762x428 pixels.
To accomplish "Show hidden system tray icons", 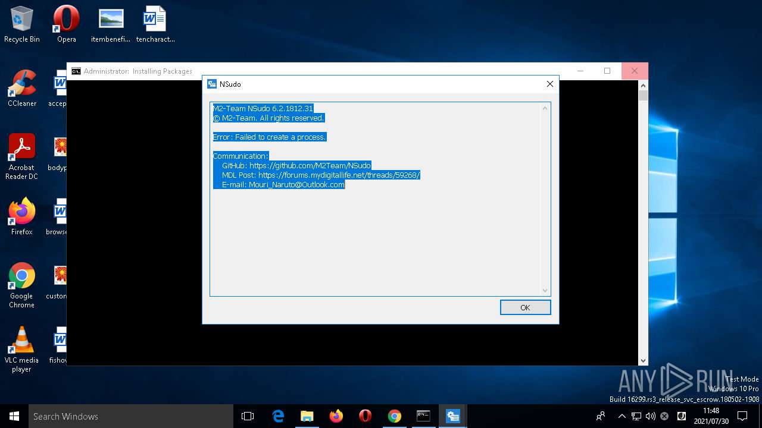I will coord(622,416).
